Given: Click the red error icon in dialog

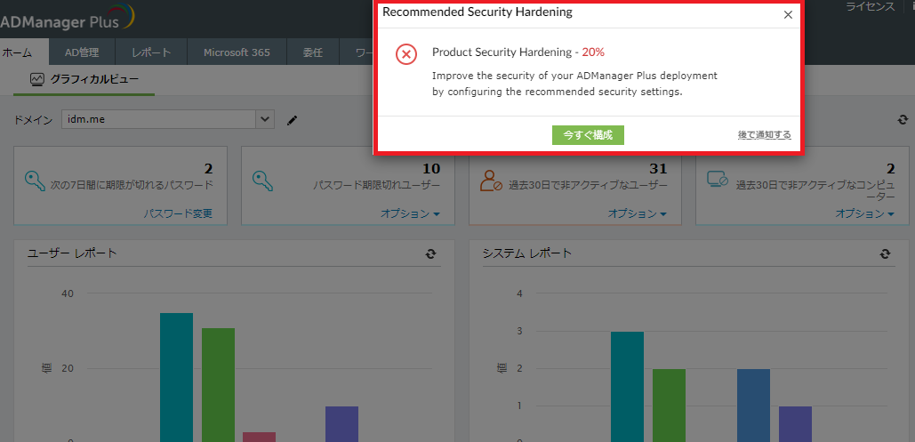Looking at the screenshot, I should coord(405,54).
